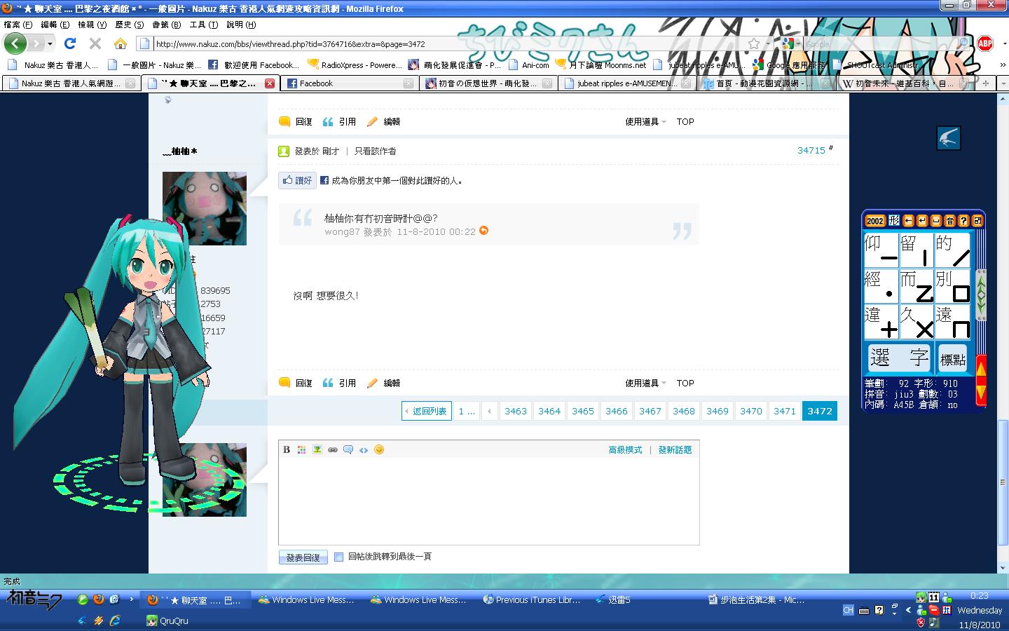Click the orange jump-to-post arrow beside quote date
Screen dimensions: 1009x631
coord(483,231)
